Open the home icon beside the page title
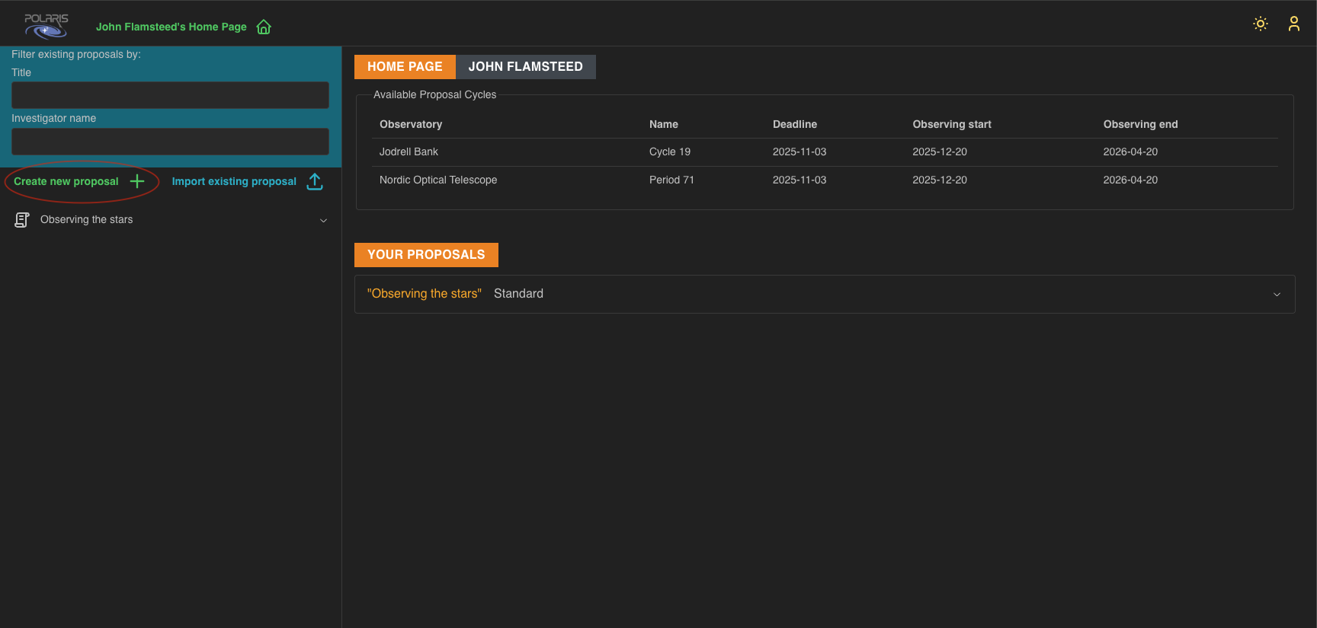Screen dimensions: 1317x628 coord(264,27)
